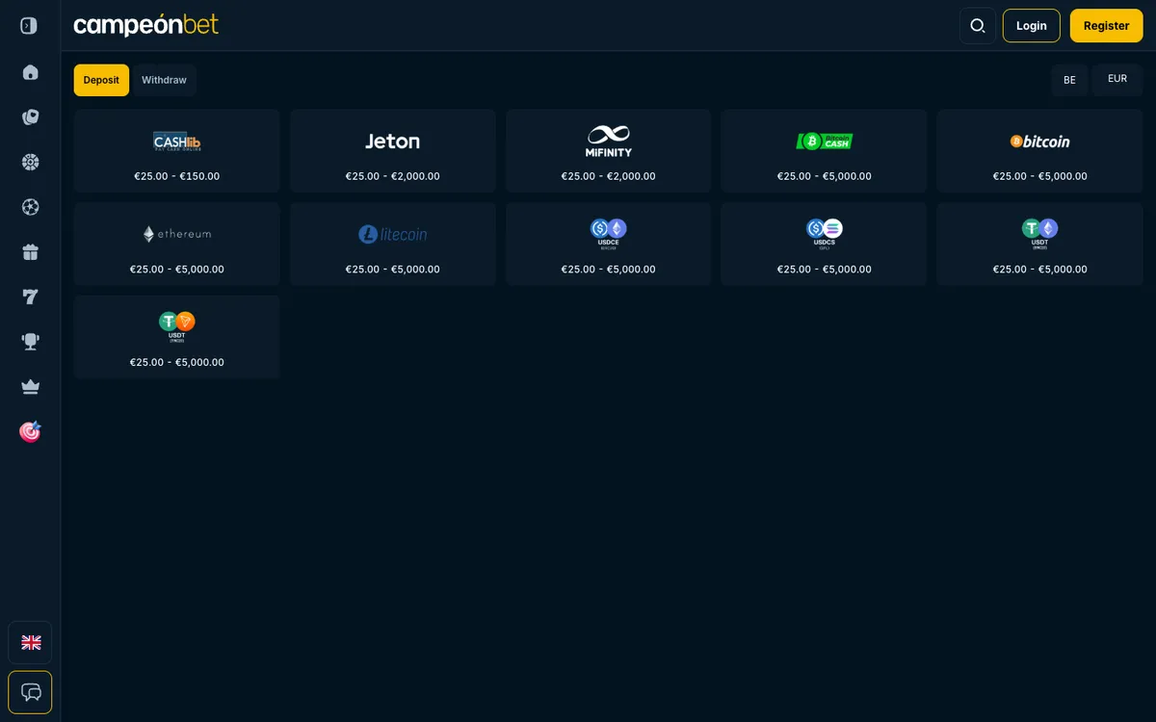Choose CASHlib payment method
Image resolution: width=1156 pixels, height=722 pixels.
point(177,151)
